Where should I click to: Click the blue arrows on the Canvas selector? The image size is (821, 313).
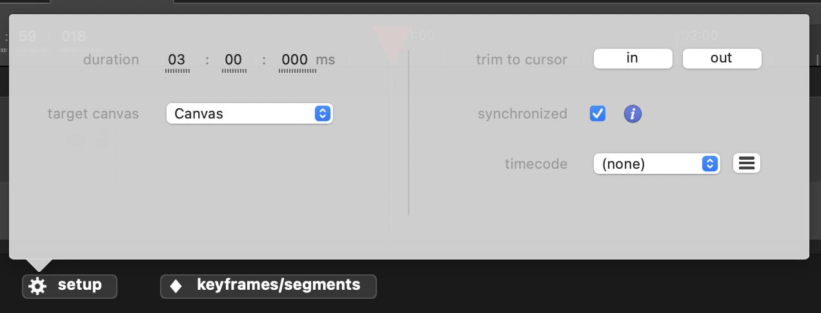tap(323, 114)
